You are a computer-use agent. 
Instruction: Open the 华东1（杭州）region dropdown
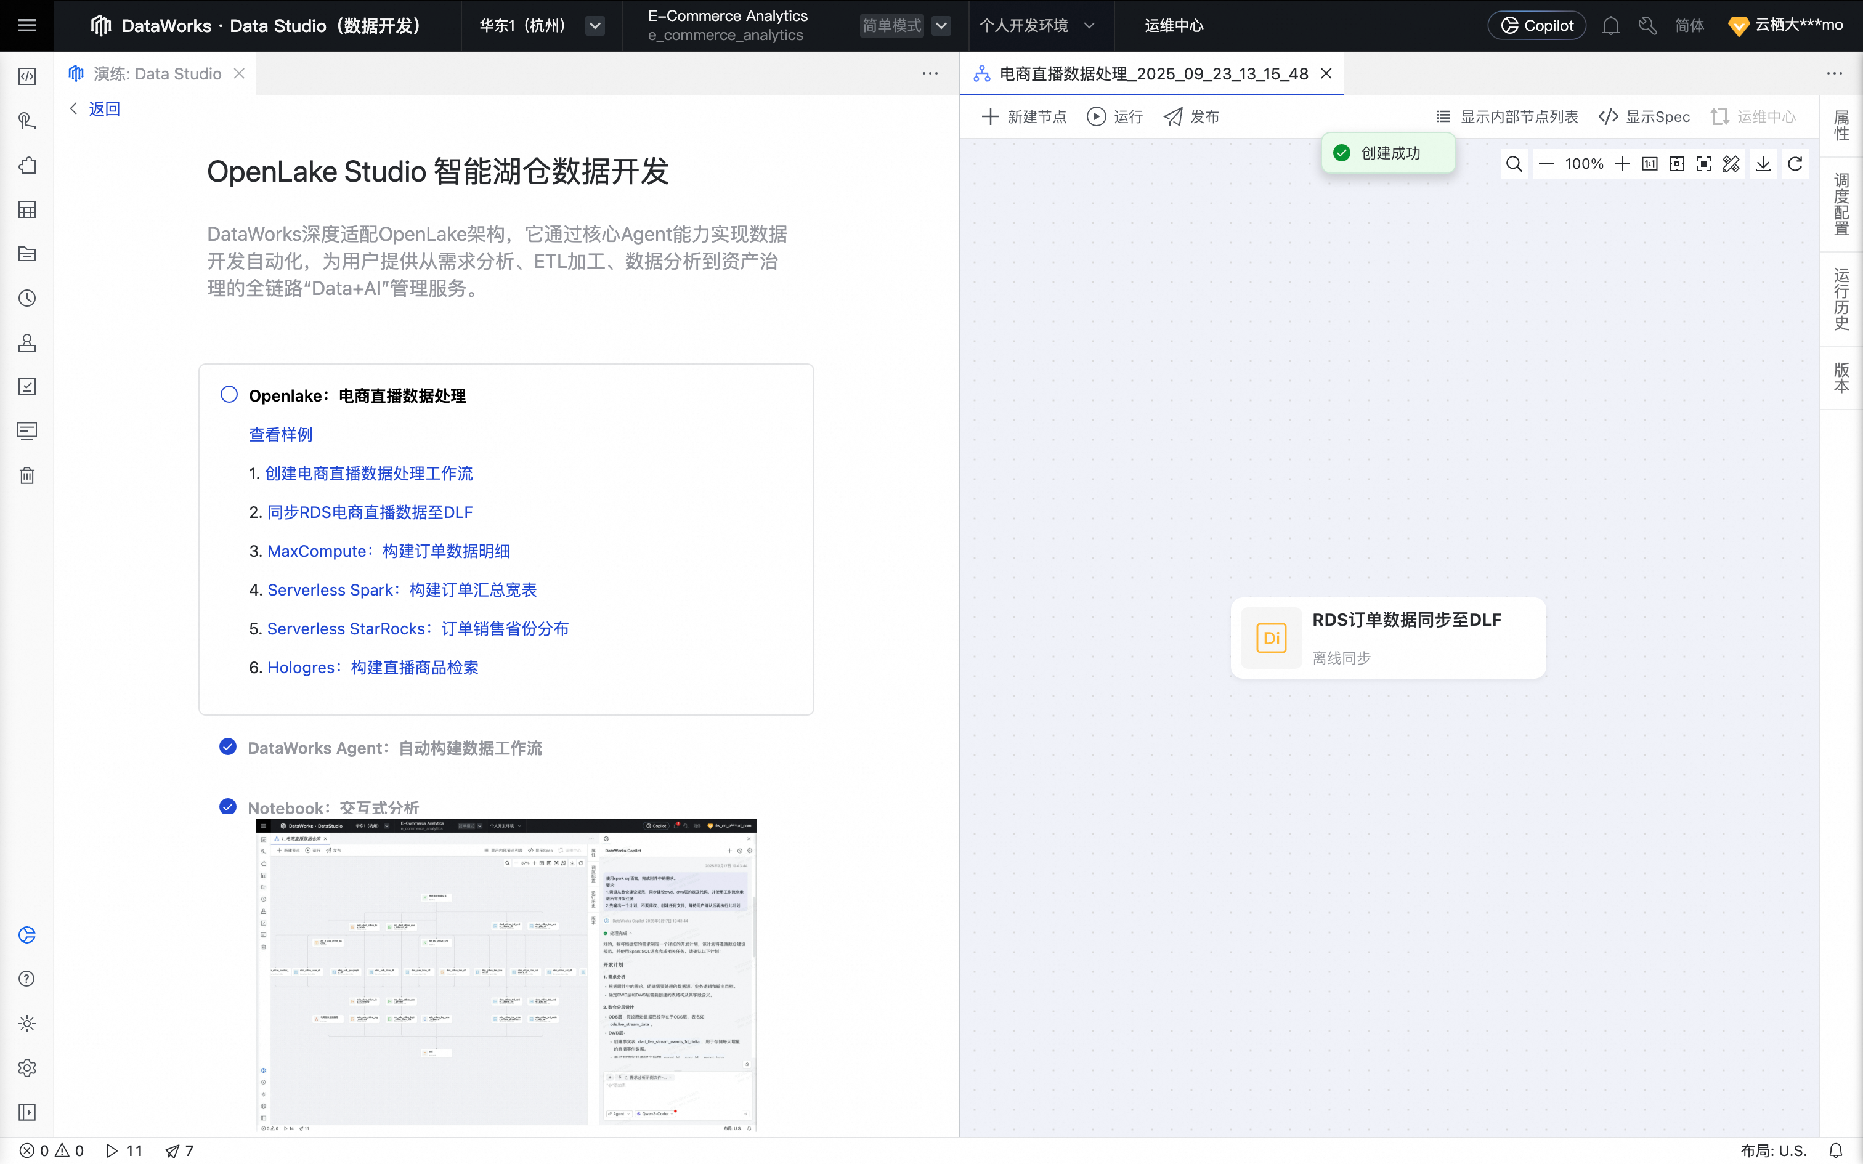[595, 25]
